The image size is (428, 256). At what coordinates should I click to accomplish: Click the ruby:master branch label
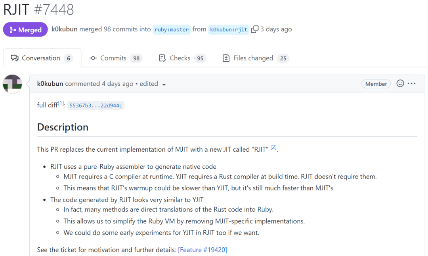click(x=171, y=29)
